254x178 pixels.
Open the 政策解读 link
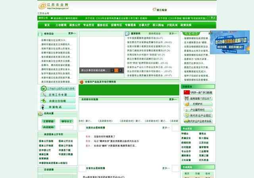(x=44, y=159)
